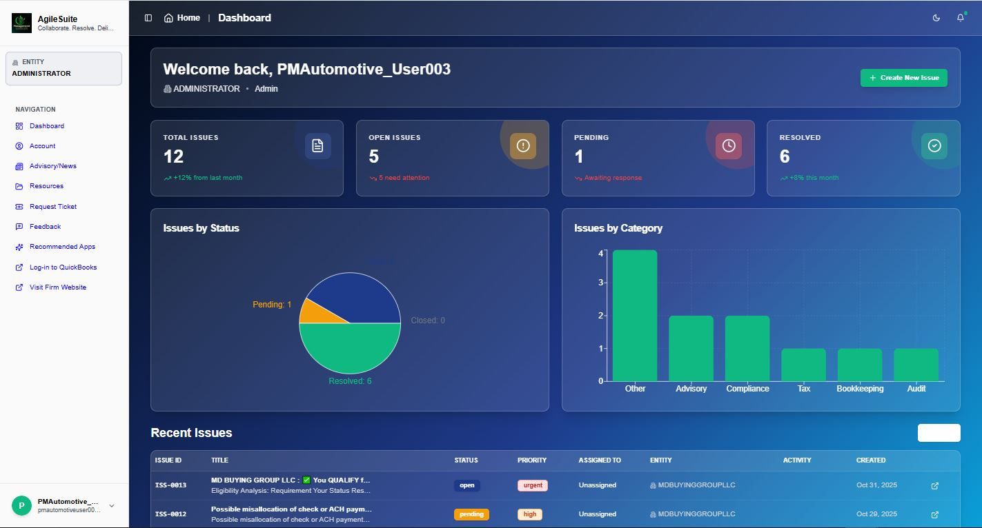Viewport: 982px width, 528px height.
Task: Click the Feedback message icon
Action: [x=19, y=227]
